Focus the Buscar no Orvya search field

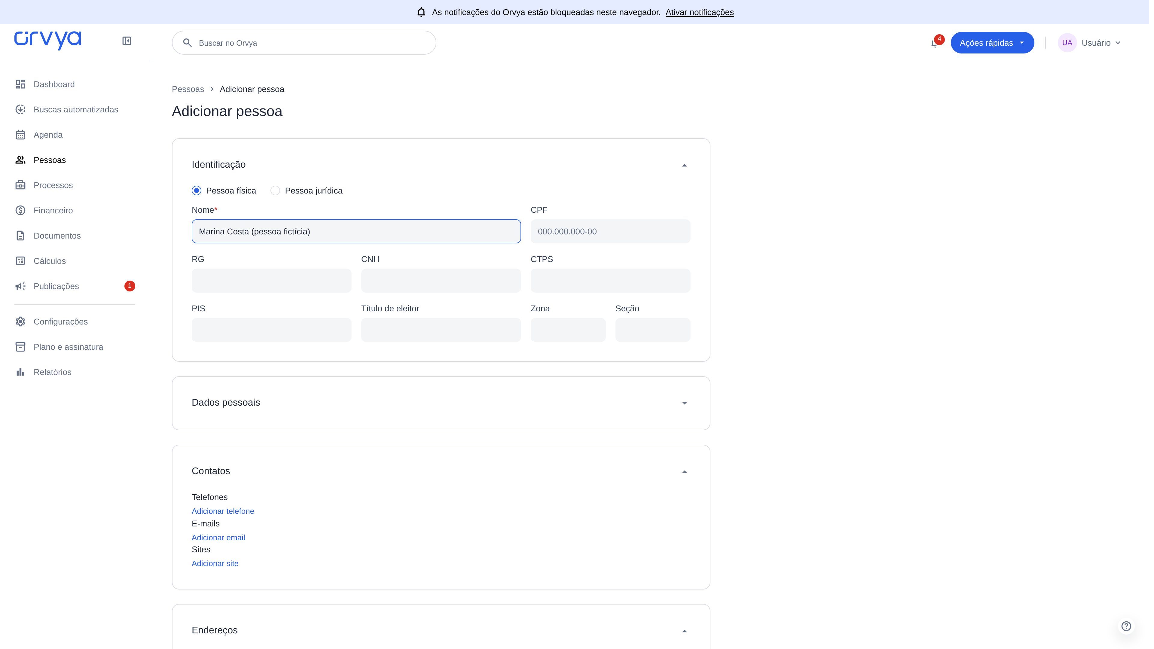(x=304, y=43)
